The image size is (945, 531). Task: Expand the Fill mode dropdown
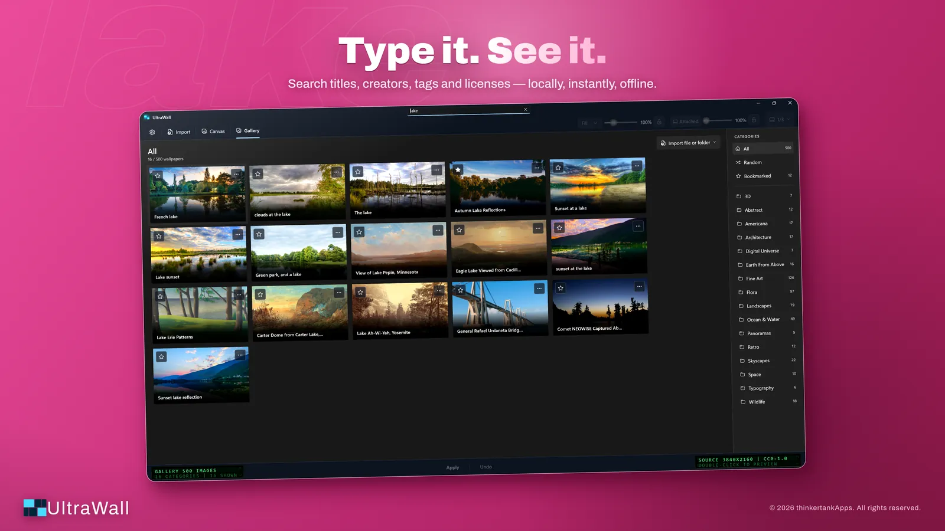pos(589,123)
